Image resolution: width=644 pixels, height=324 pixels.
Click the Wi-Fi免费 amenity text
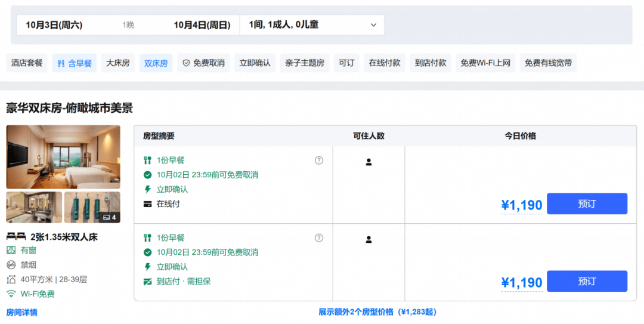pyautogui.click(x=38, y=294)
